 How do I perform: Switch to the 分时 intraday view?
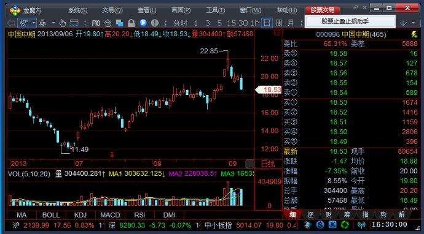click(x=180, y=23)
